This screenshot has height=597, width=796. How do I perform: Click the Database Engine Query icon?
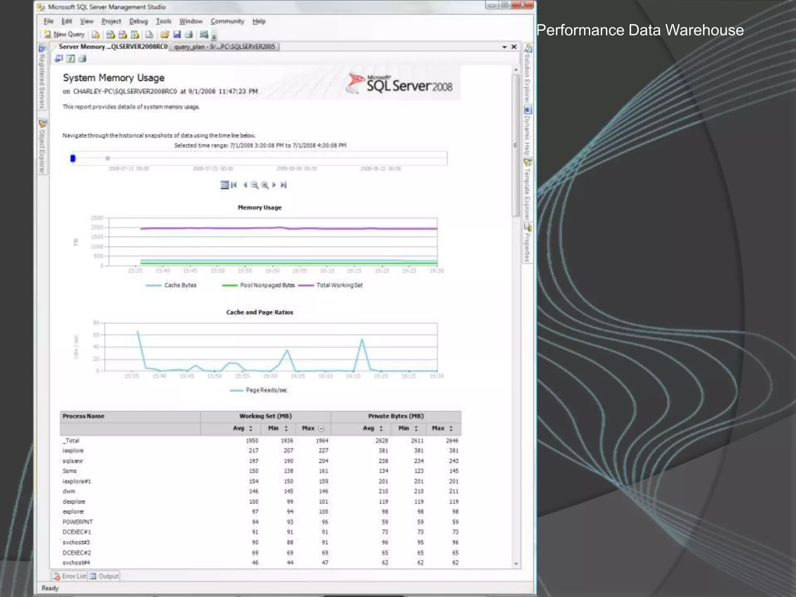[x=96, y=35]
